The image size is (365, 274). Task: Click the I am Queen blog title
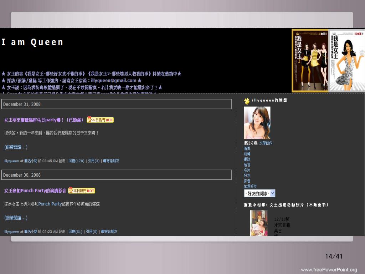click(32, 42)
